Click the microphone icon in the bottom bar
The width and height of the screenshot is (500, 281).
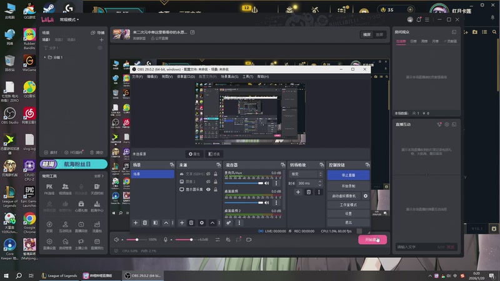point(166,240)
